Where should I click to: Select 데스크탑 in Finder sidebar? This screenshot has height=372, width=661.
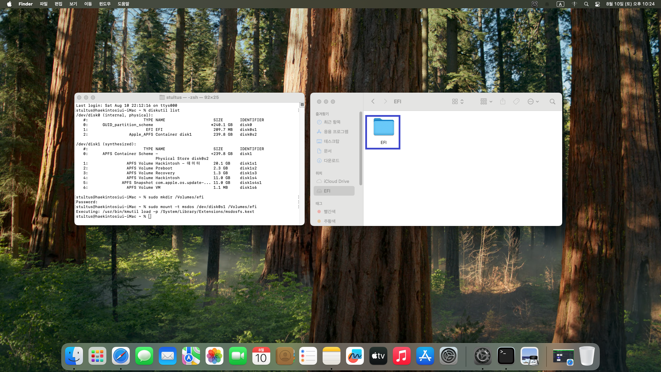point(334,141)
